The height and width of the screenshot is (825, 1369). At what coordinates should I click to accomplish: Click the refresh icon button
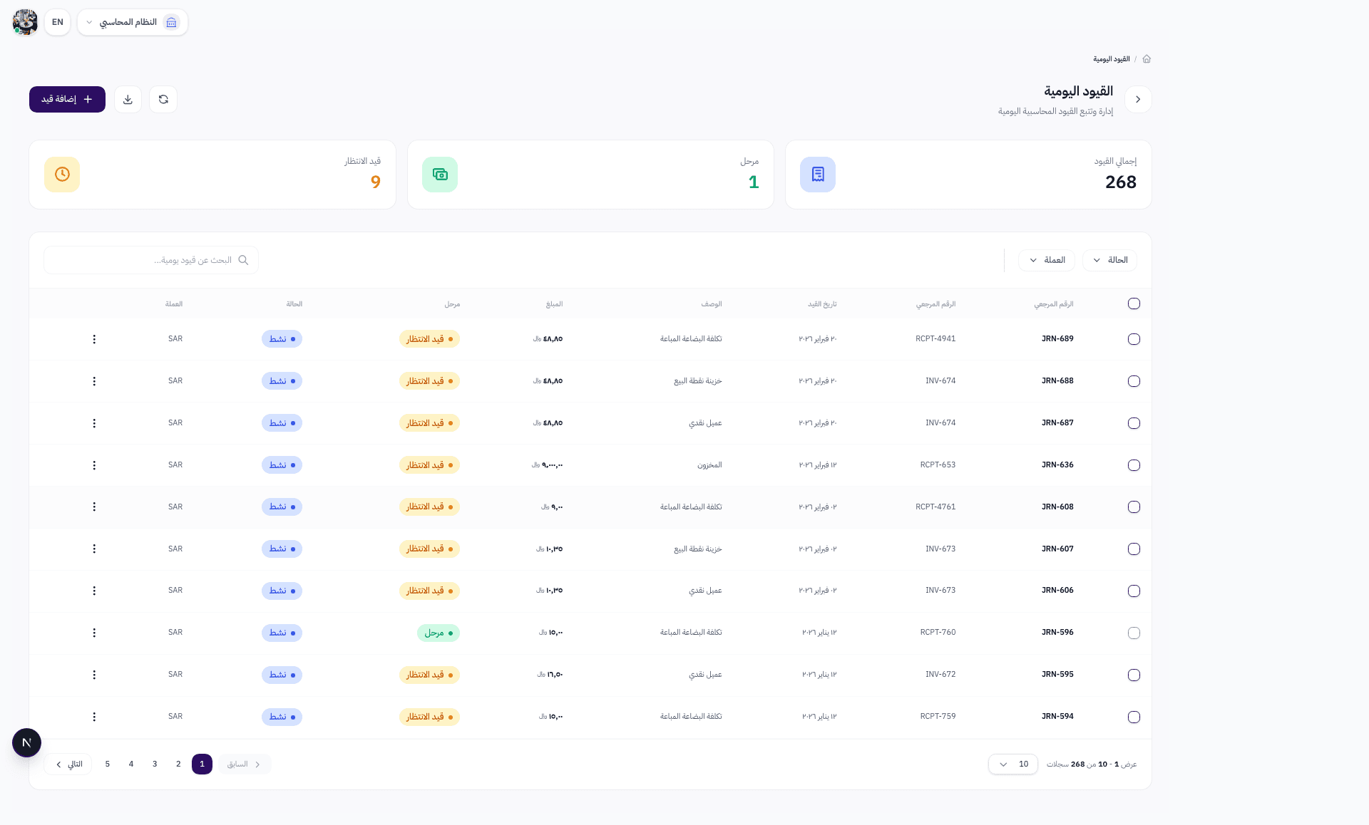pyautogui.click(x=163, y=99)
